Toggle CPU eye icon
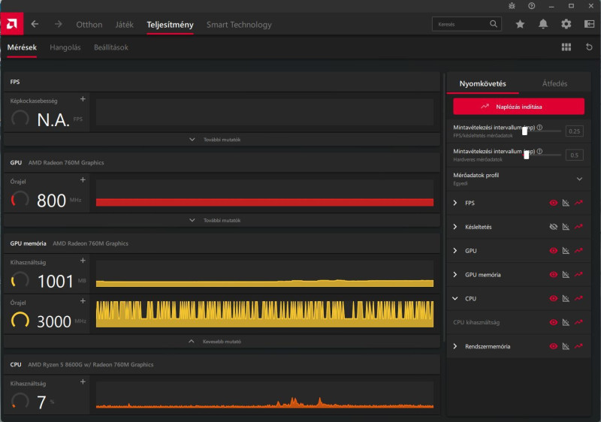Viewport: 601px width, 422px height. tap(553, 298)
